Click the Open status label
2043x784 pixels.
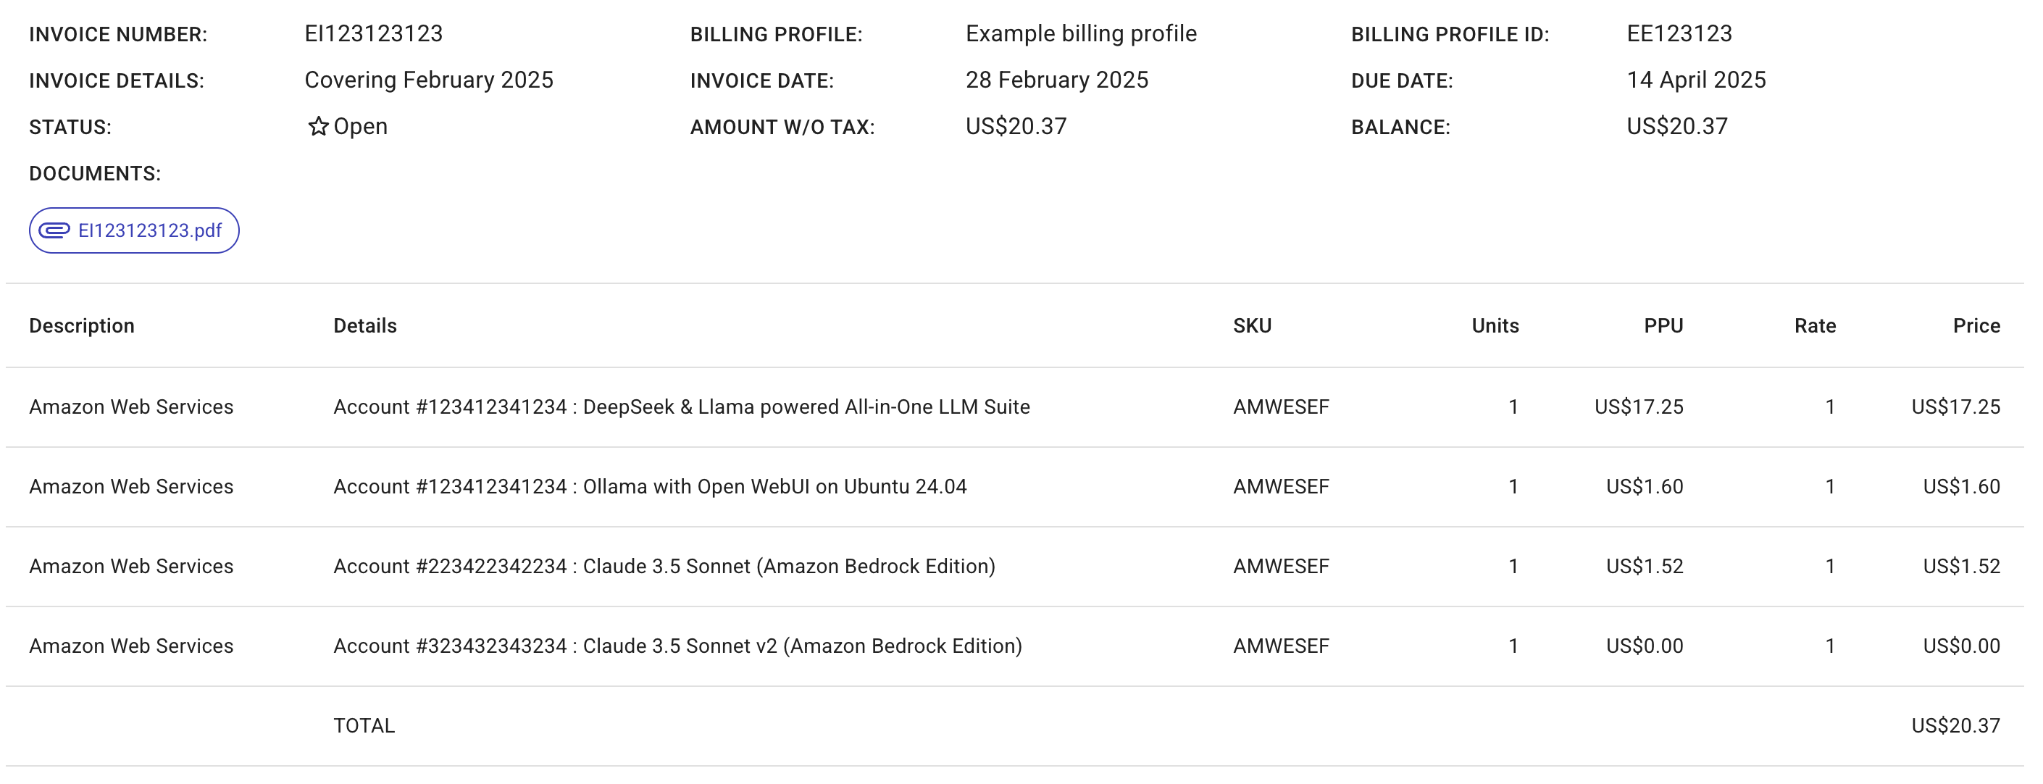[x=361, y=125]
